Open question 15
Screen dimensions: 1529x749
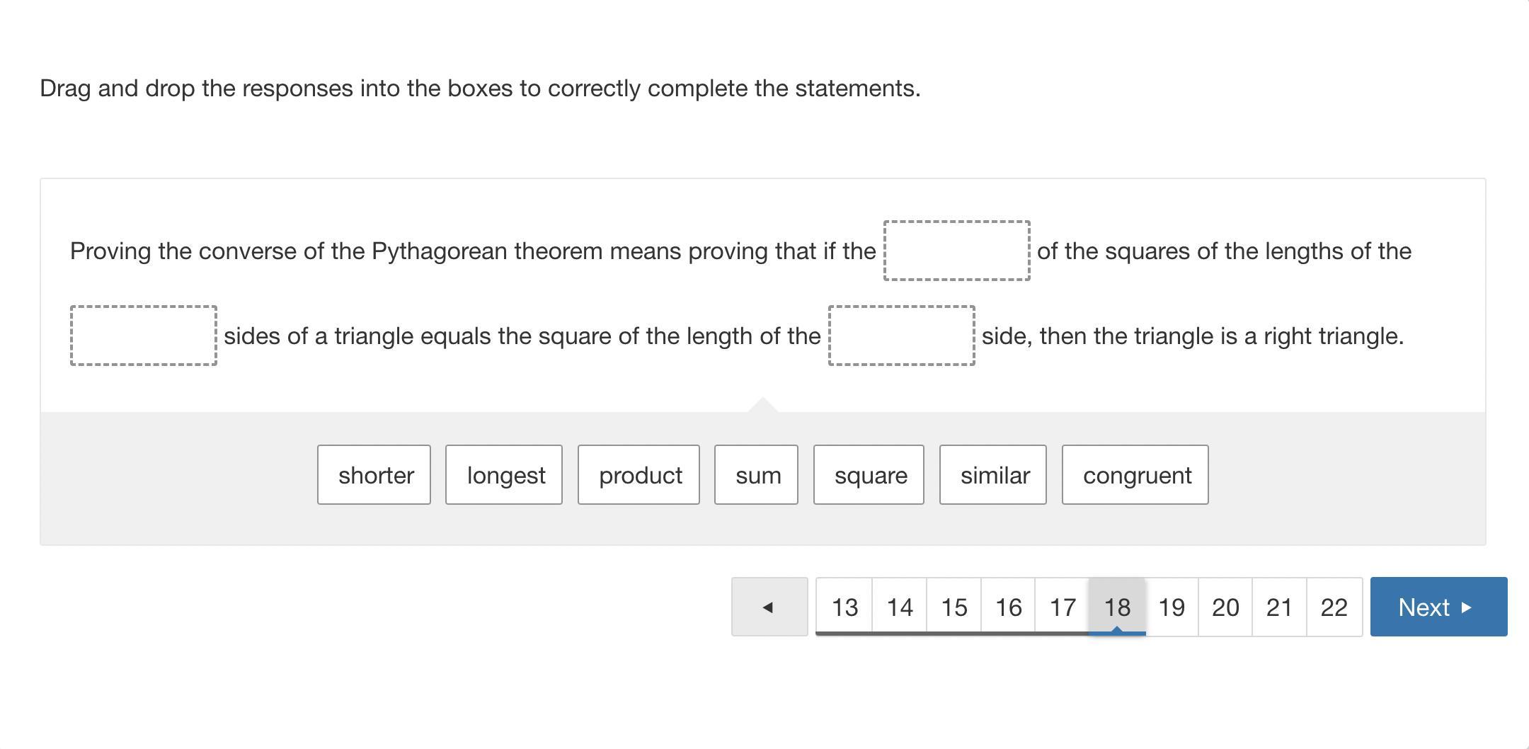click(x=954, y=607)
